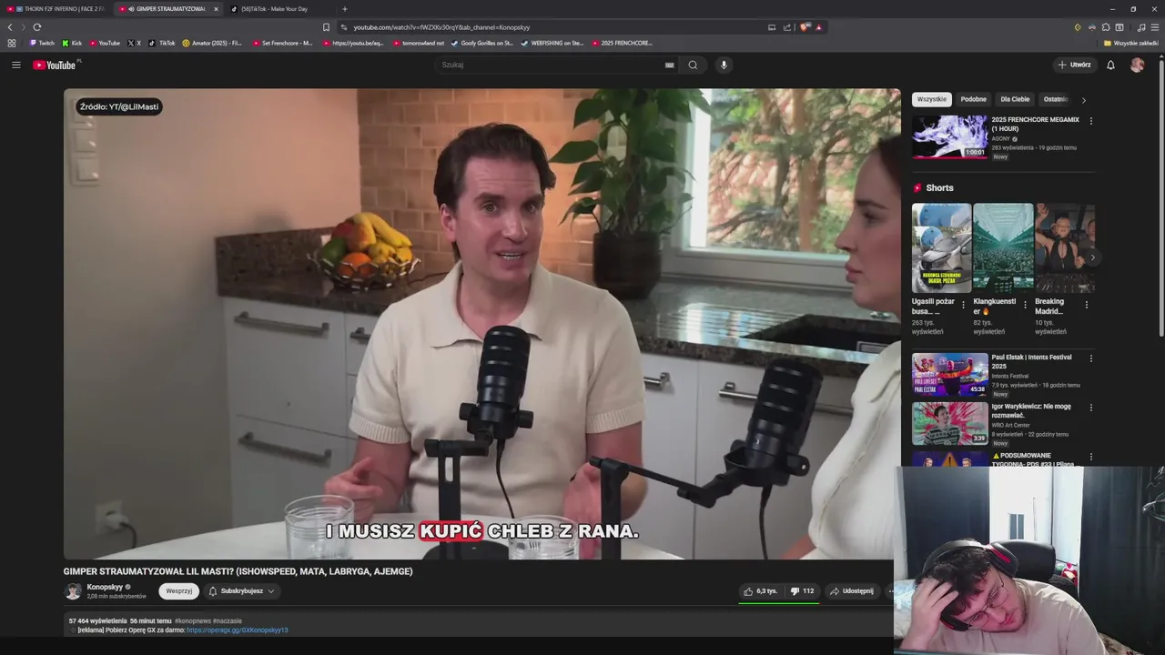This screenshot has width=1165, height=655.
Task: Close the GIMPER STRAUMATYZOWAŁ tab
Action: 216,9
